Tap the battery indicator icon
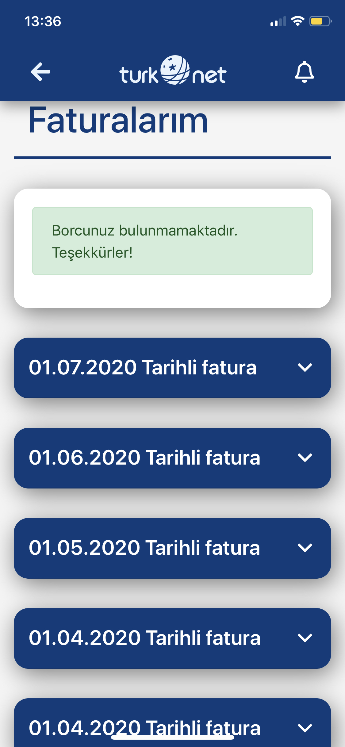 click(320, 21)
